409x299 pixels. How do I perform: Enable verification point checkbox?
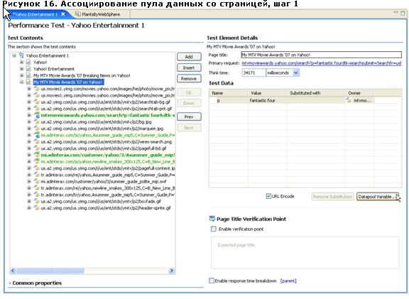click(x=213, y=229)
